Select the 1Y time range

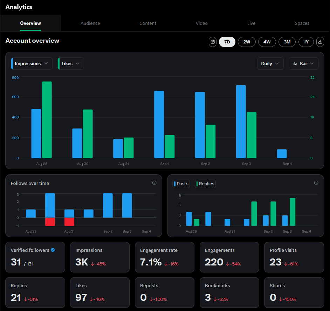(306, 42)
